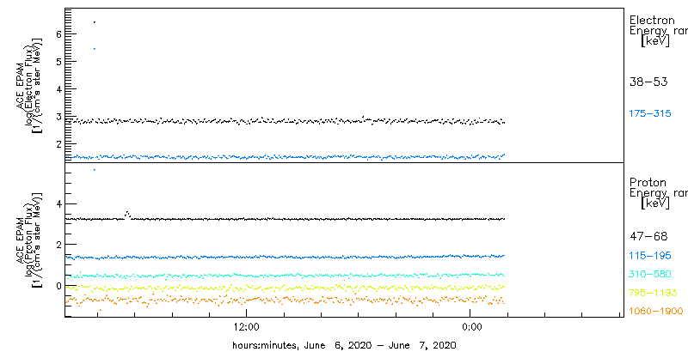Click the 12:00 time axis label
Screen dimensions: 688x352
247,327
